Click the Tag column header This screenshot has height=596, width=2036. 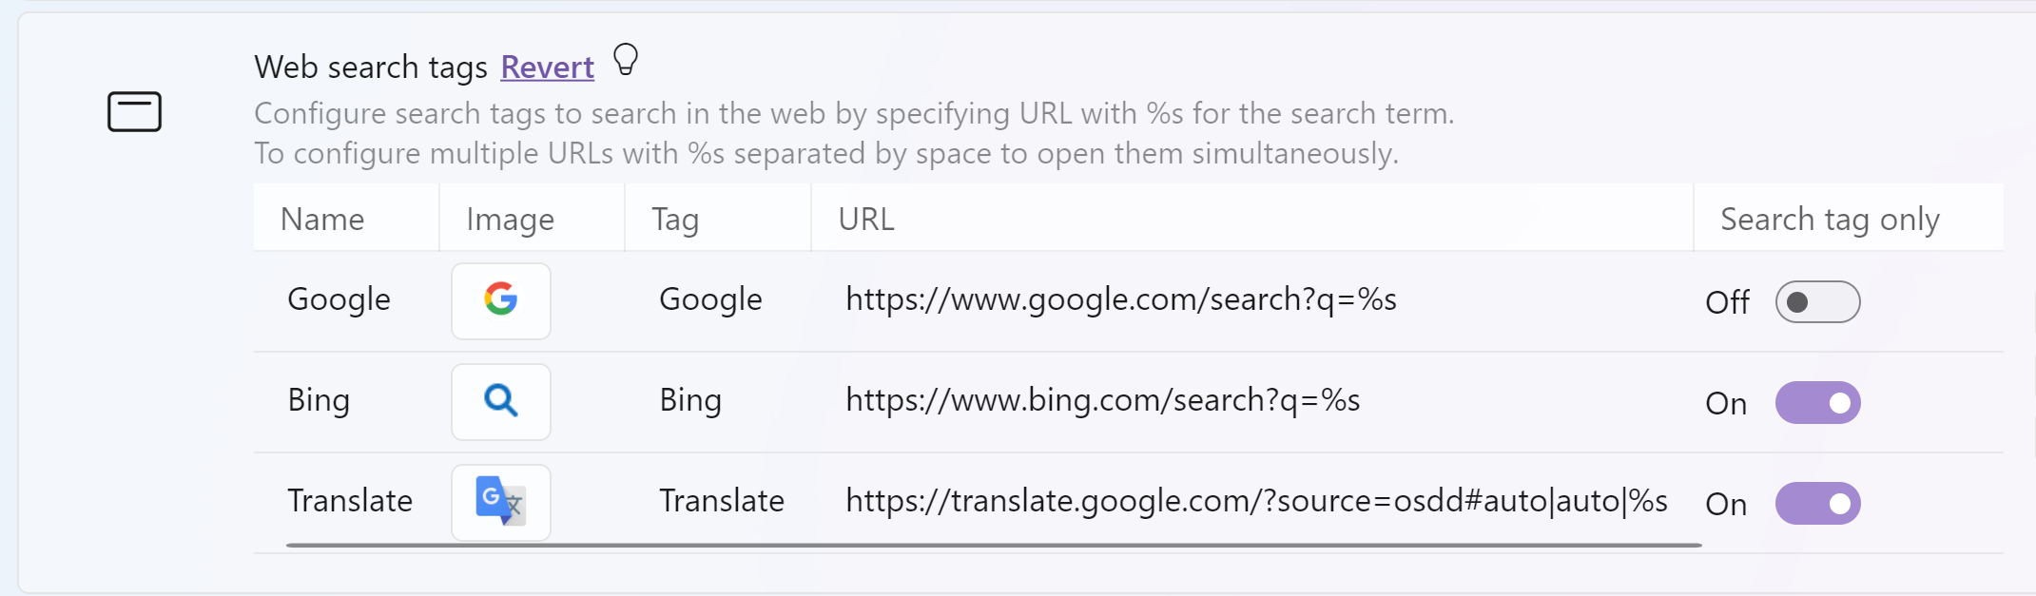click(x=676, y=219)
